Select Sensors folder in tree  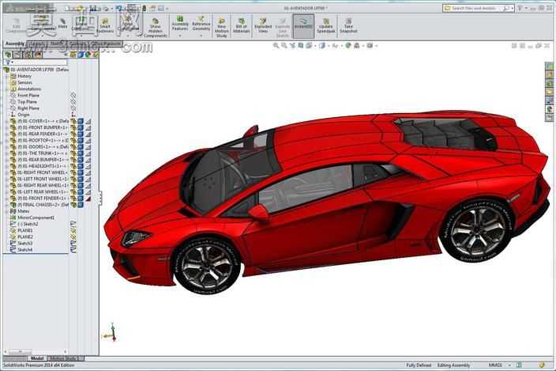coord(24,82)
